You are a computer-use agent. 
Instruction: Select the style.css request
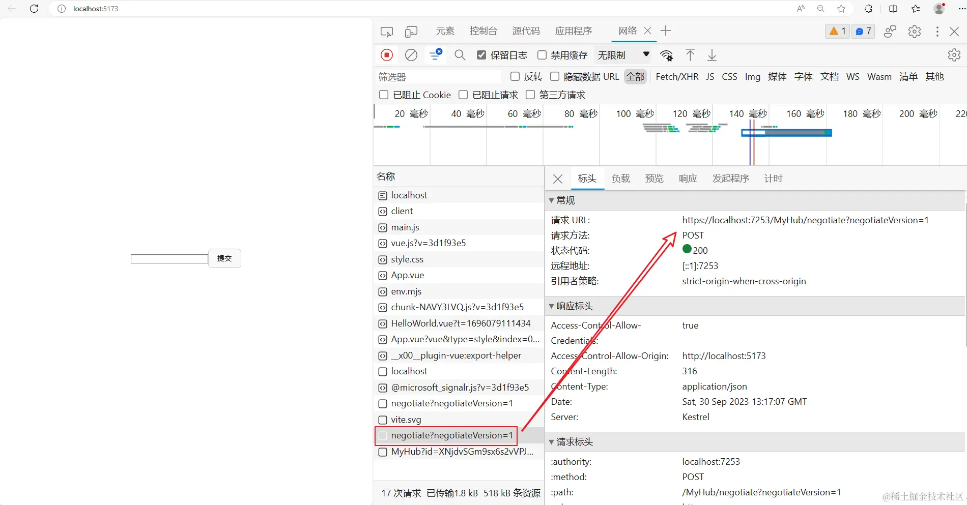pyautogui.click(x=459, y=259)
